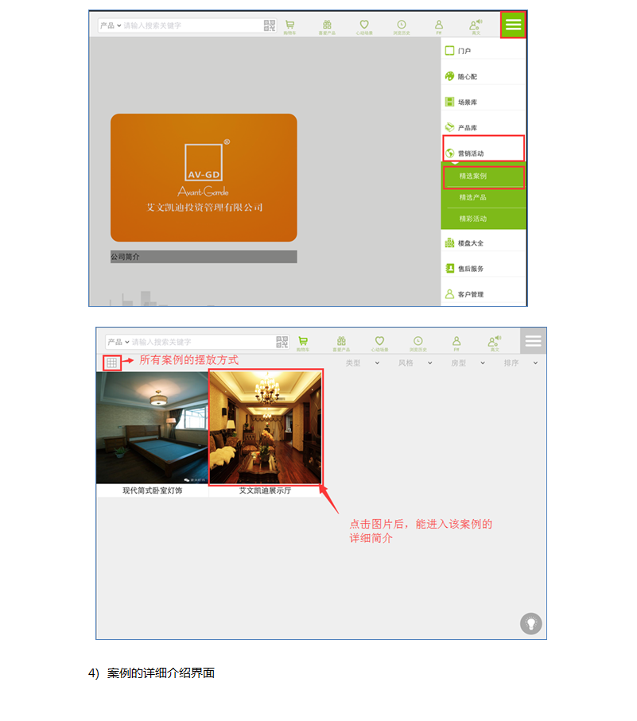Expand the 风格 filter dropdown
Screen dimensions: 637x721
[415, 362]
